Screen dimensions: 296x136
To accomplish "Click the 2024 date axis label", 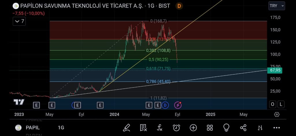I will click(x=114, y=114).
